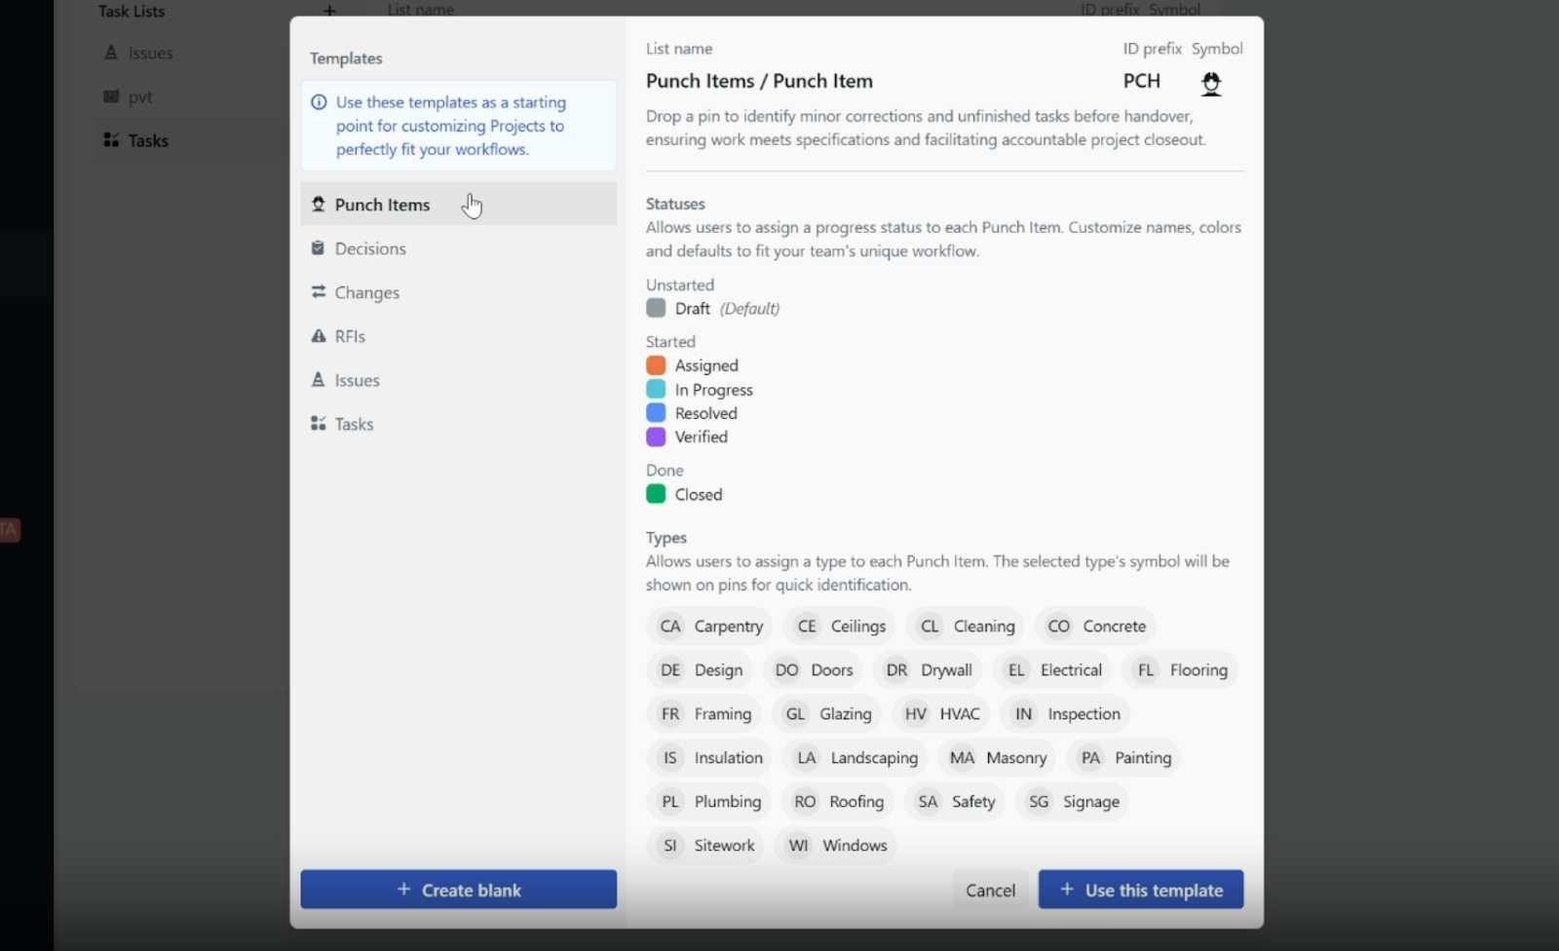This screenshot has height=951, width=1559.
Task: Click the Changes arrows icon
Action: click(318, 292)
